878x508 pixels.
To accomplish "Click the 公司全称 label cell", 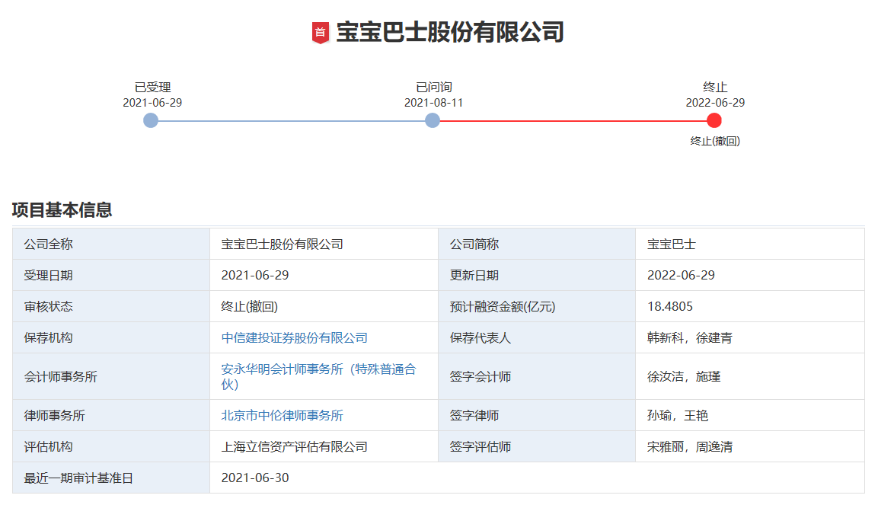I will pos(111,244).
